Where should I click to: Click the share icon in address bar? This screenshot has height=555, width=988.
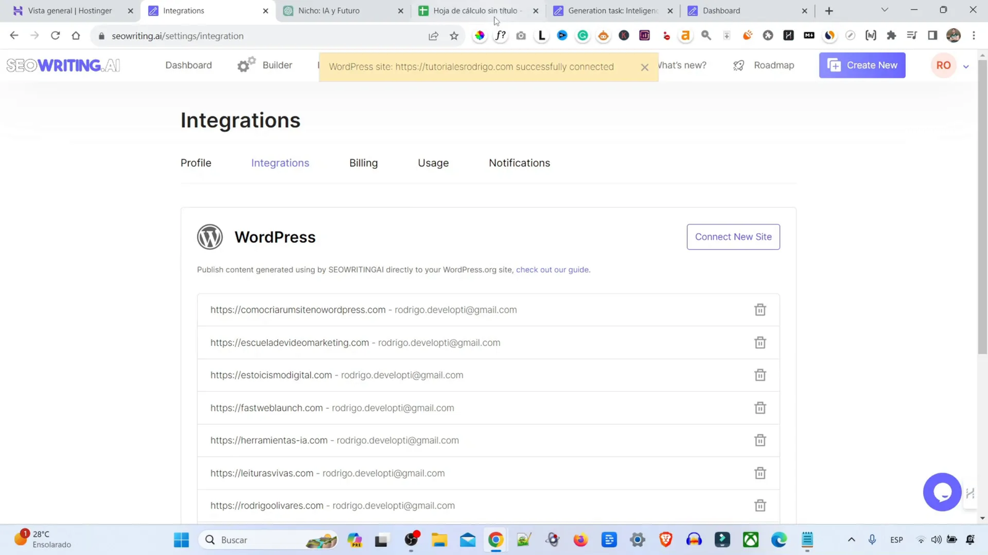[x=433, y=36]
